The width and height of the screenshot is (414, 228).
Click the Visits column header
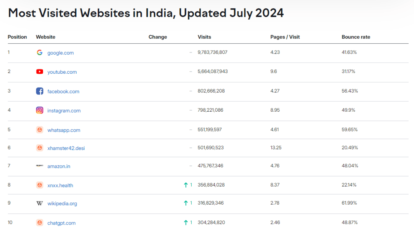click(204, 37)
